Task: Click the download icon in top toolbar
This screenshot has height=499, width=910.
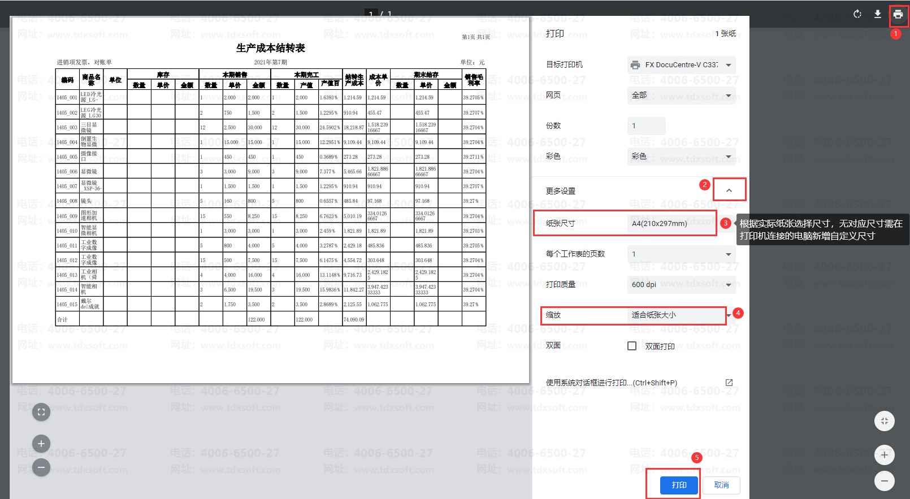Action: [877, 14]
